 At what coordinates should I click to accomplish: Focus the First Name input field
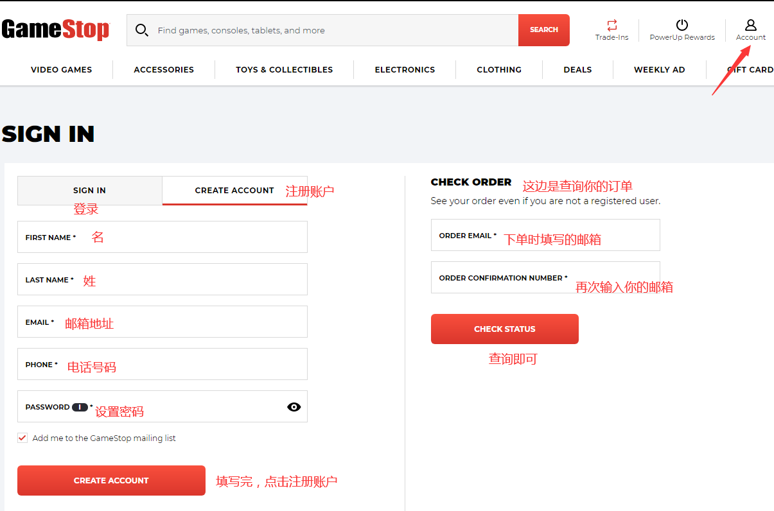coord(193,238)
